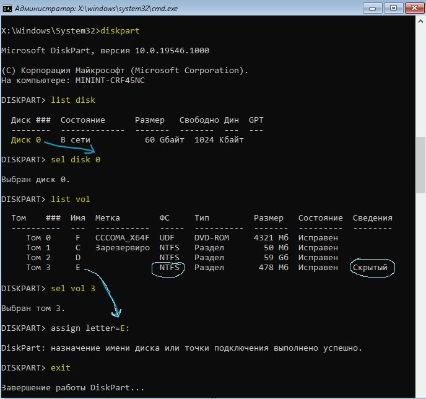Click 'Microsoft DiskPart, версия 10.0.19546.1000' line
The image size is (426, 399).
point(105,51)
